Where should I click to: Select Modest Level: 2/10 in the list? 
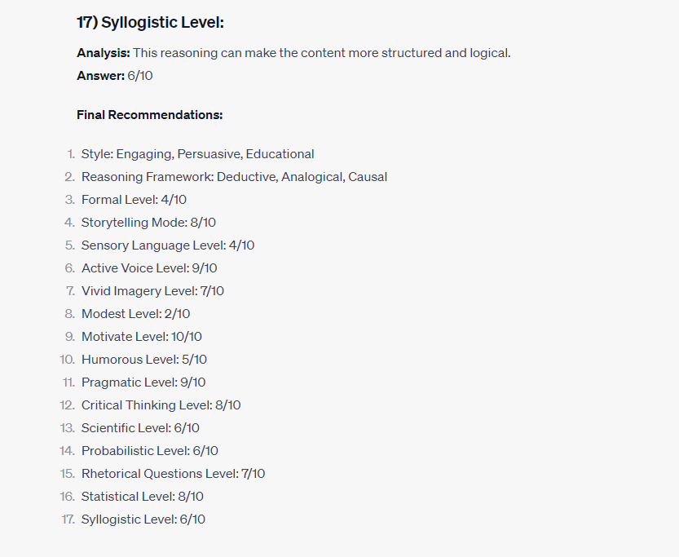click(x=135, y=314)
